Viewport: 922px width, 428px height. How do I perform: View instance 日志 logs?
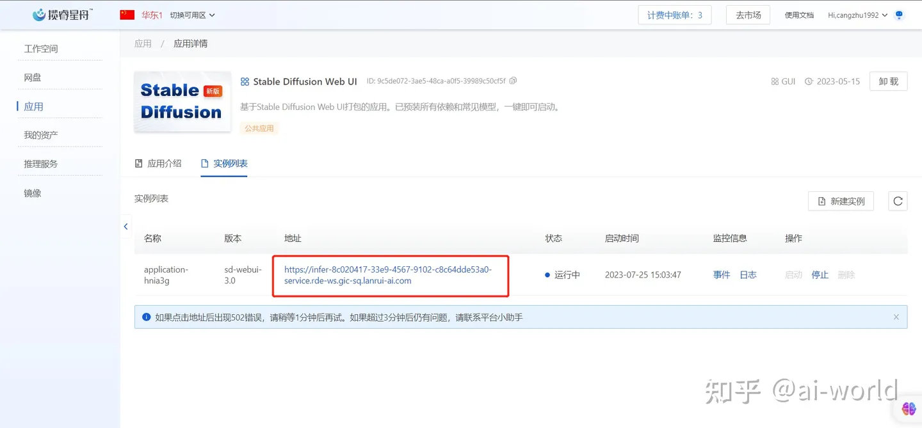pos(748,275)
